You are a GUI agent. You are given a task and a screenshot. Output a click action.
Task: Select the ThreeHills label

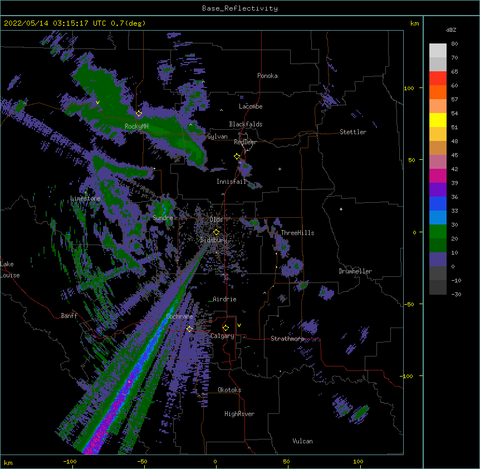297,233
